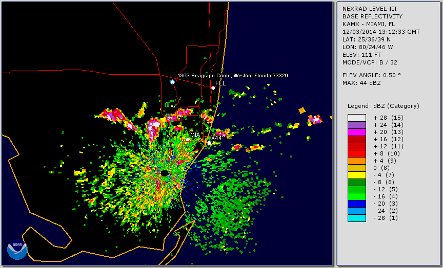Click the -12 (5) green legend swatch
The height and width of the screenshot is (268, 443).
click(x=357, y=189)
